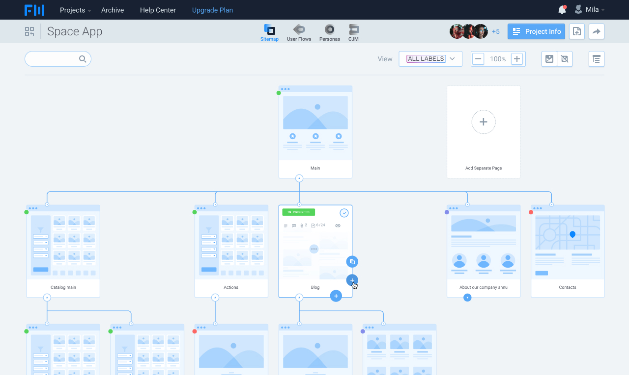Open three-dot menu on Blog card
The width and height of the screenshot is (629, 375).
[x=314, y=249]
